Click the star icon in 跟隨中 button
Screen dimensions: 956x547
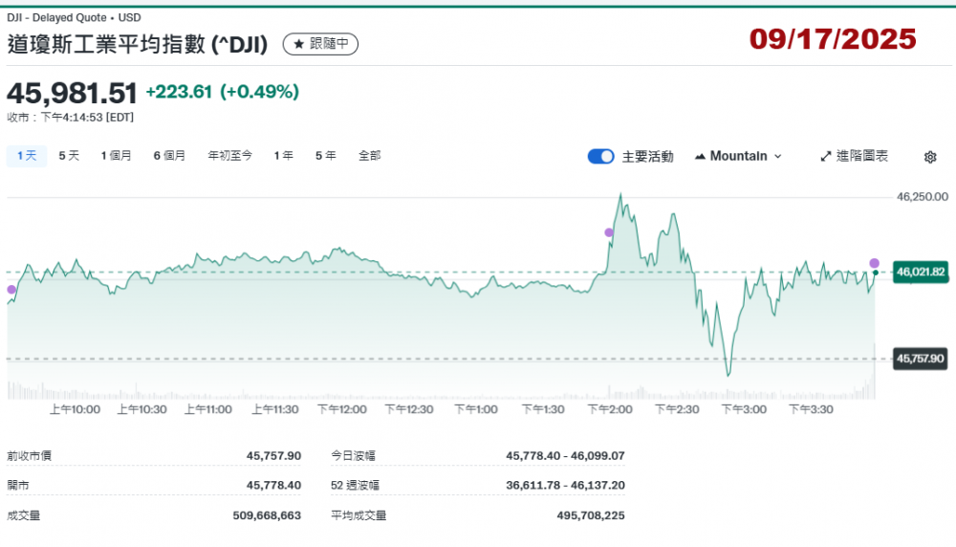pyautogui.click(x=298, y=44)
